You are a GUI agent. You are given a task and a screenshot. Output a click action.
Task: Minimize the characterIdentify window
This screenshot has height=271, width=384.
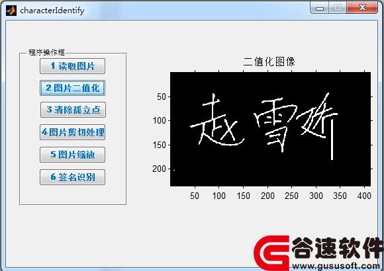coord(320,8)
